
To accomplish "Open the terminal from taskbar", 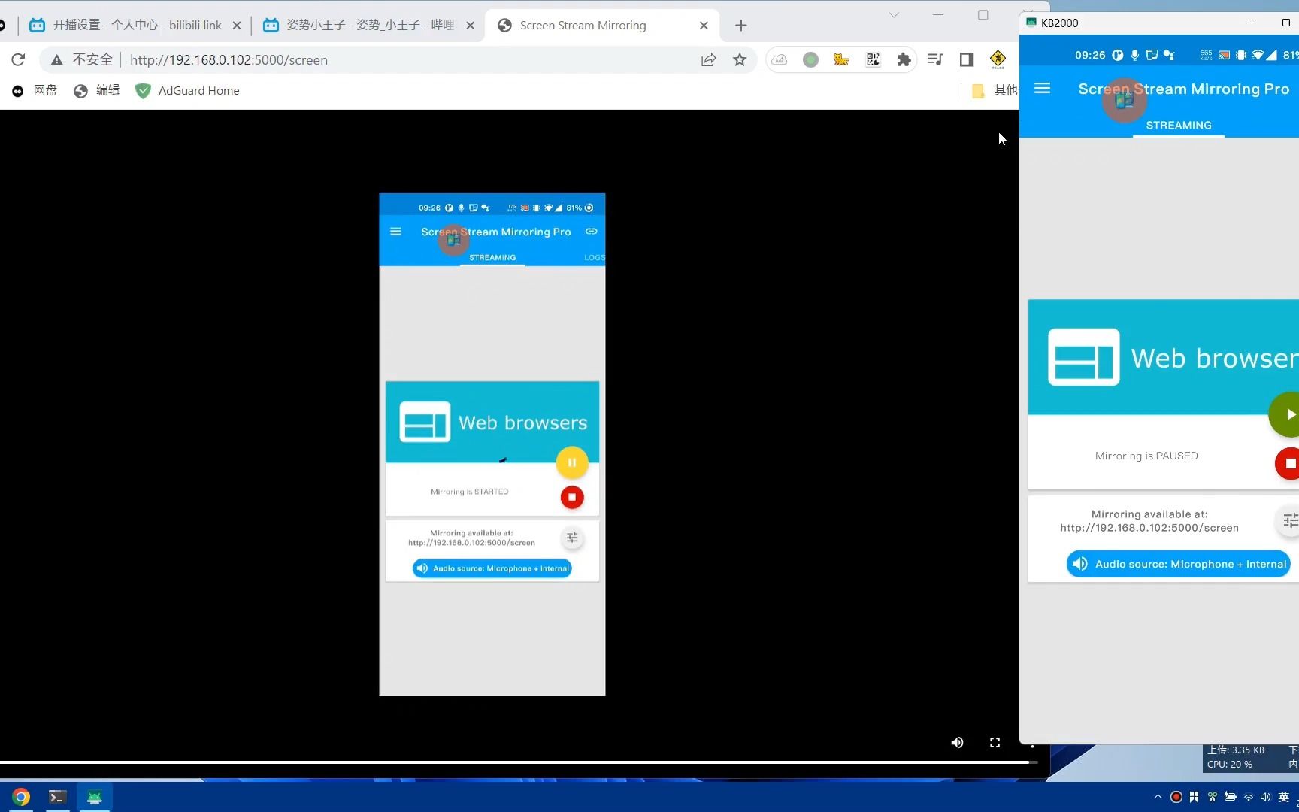I will 57,797.
